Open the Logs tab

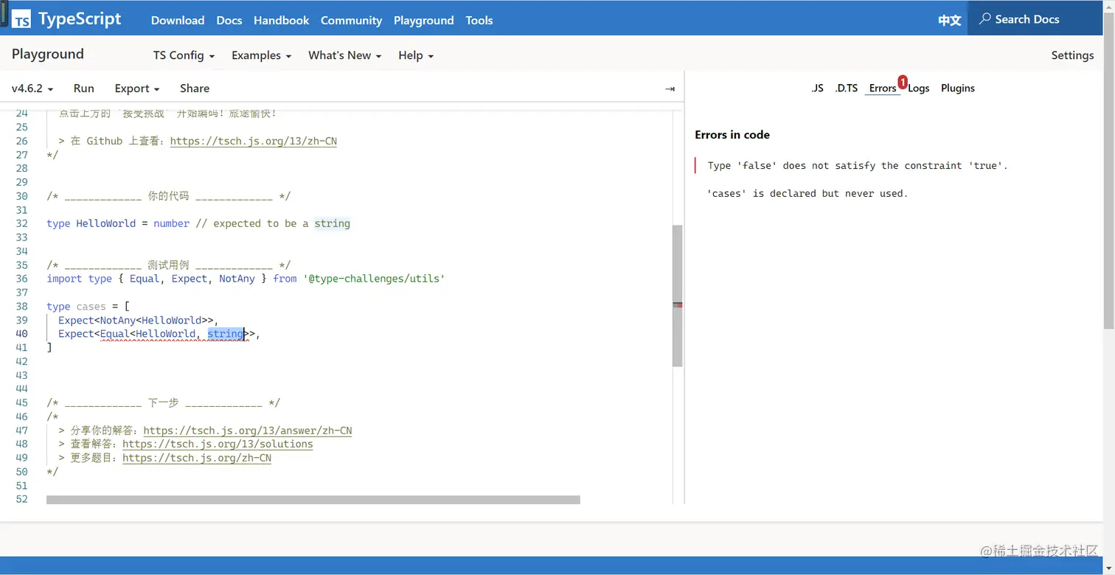tap(918, 88)
